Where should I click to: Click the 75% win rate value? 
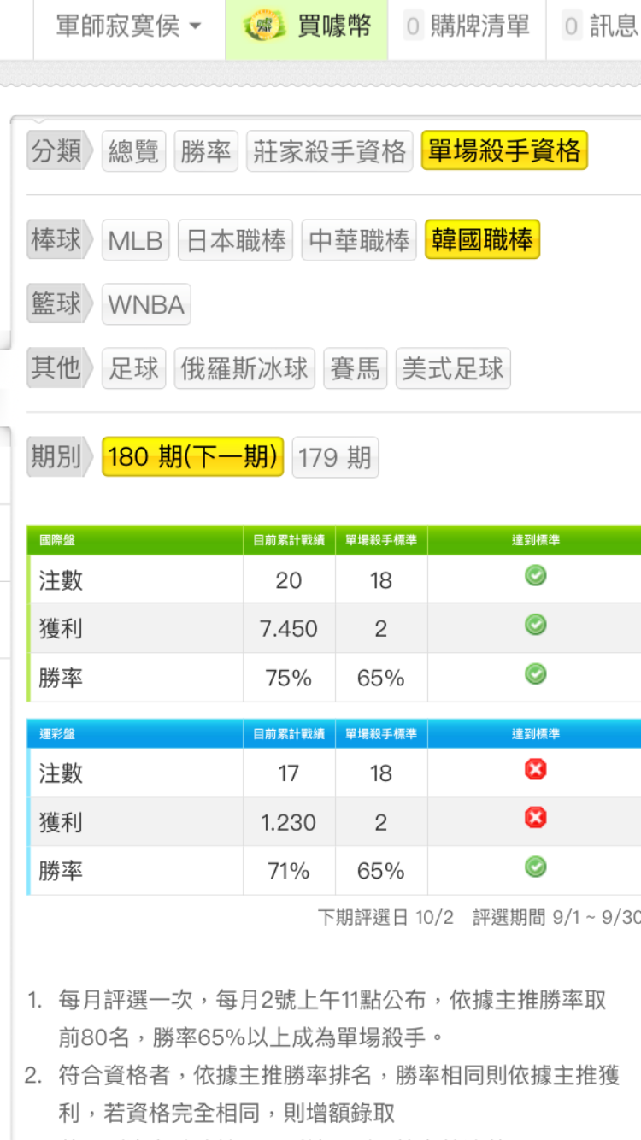click(x=289, y=678)
